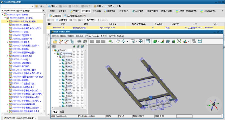Click the open file folder icon
Screen dimensions: 225x120
(54, 42)
